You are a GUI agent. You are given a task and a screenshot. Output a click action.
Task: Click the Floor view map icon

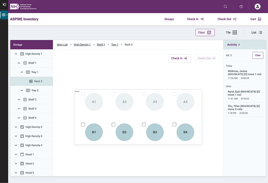210,32
